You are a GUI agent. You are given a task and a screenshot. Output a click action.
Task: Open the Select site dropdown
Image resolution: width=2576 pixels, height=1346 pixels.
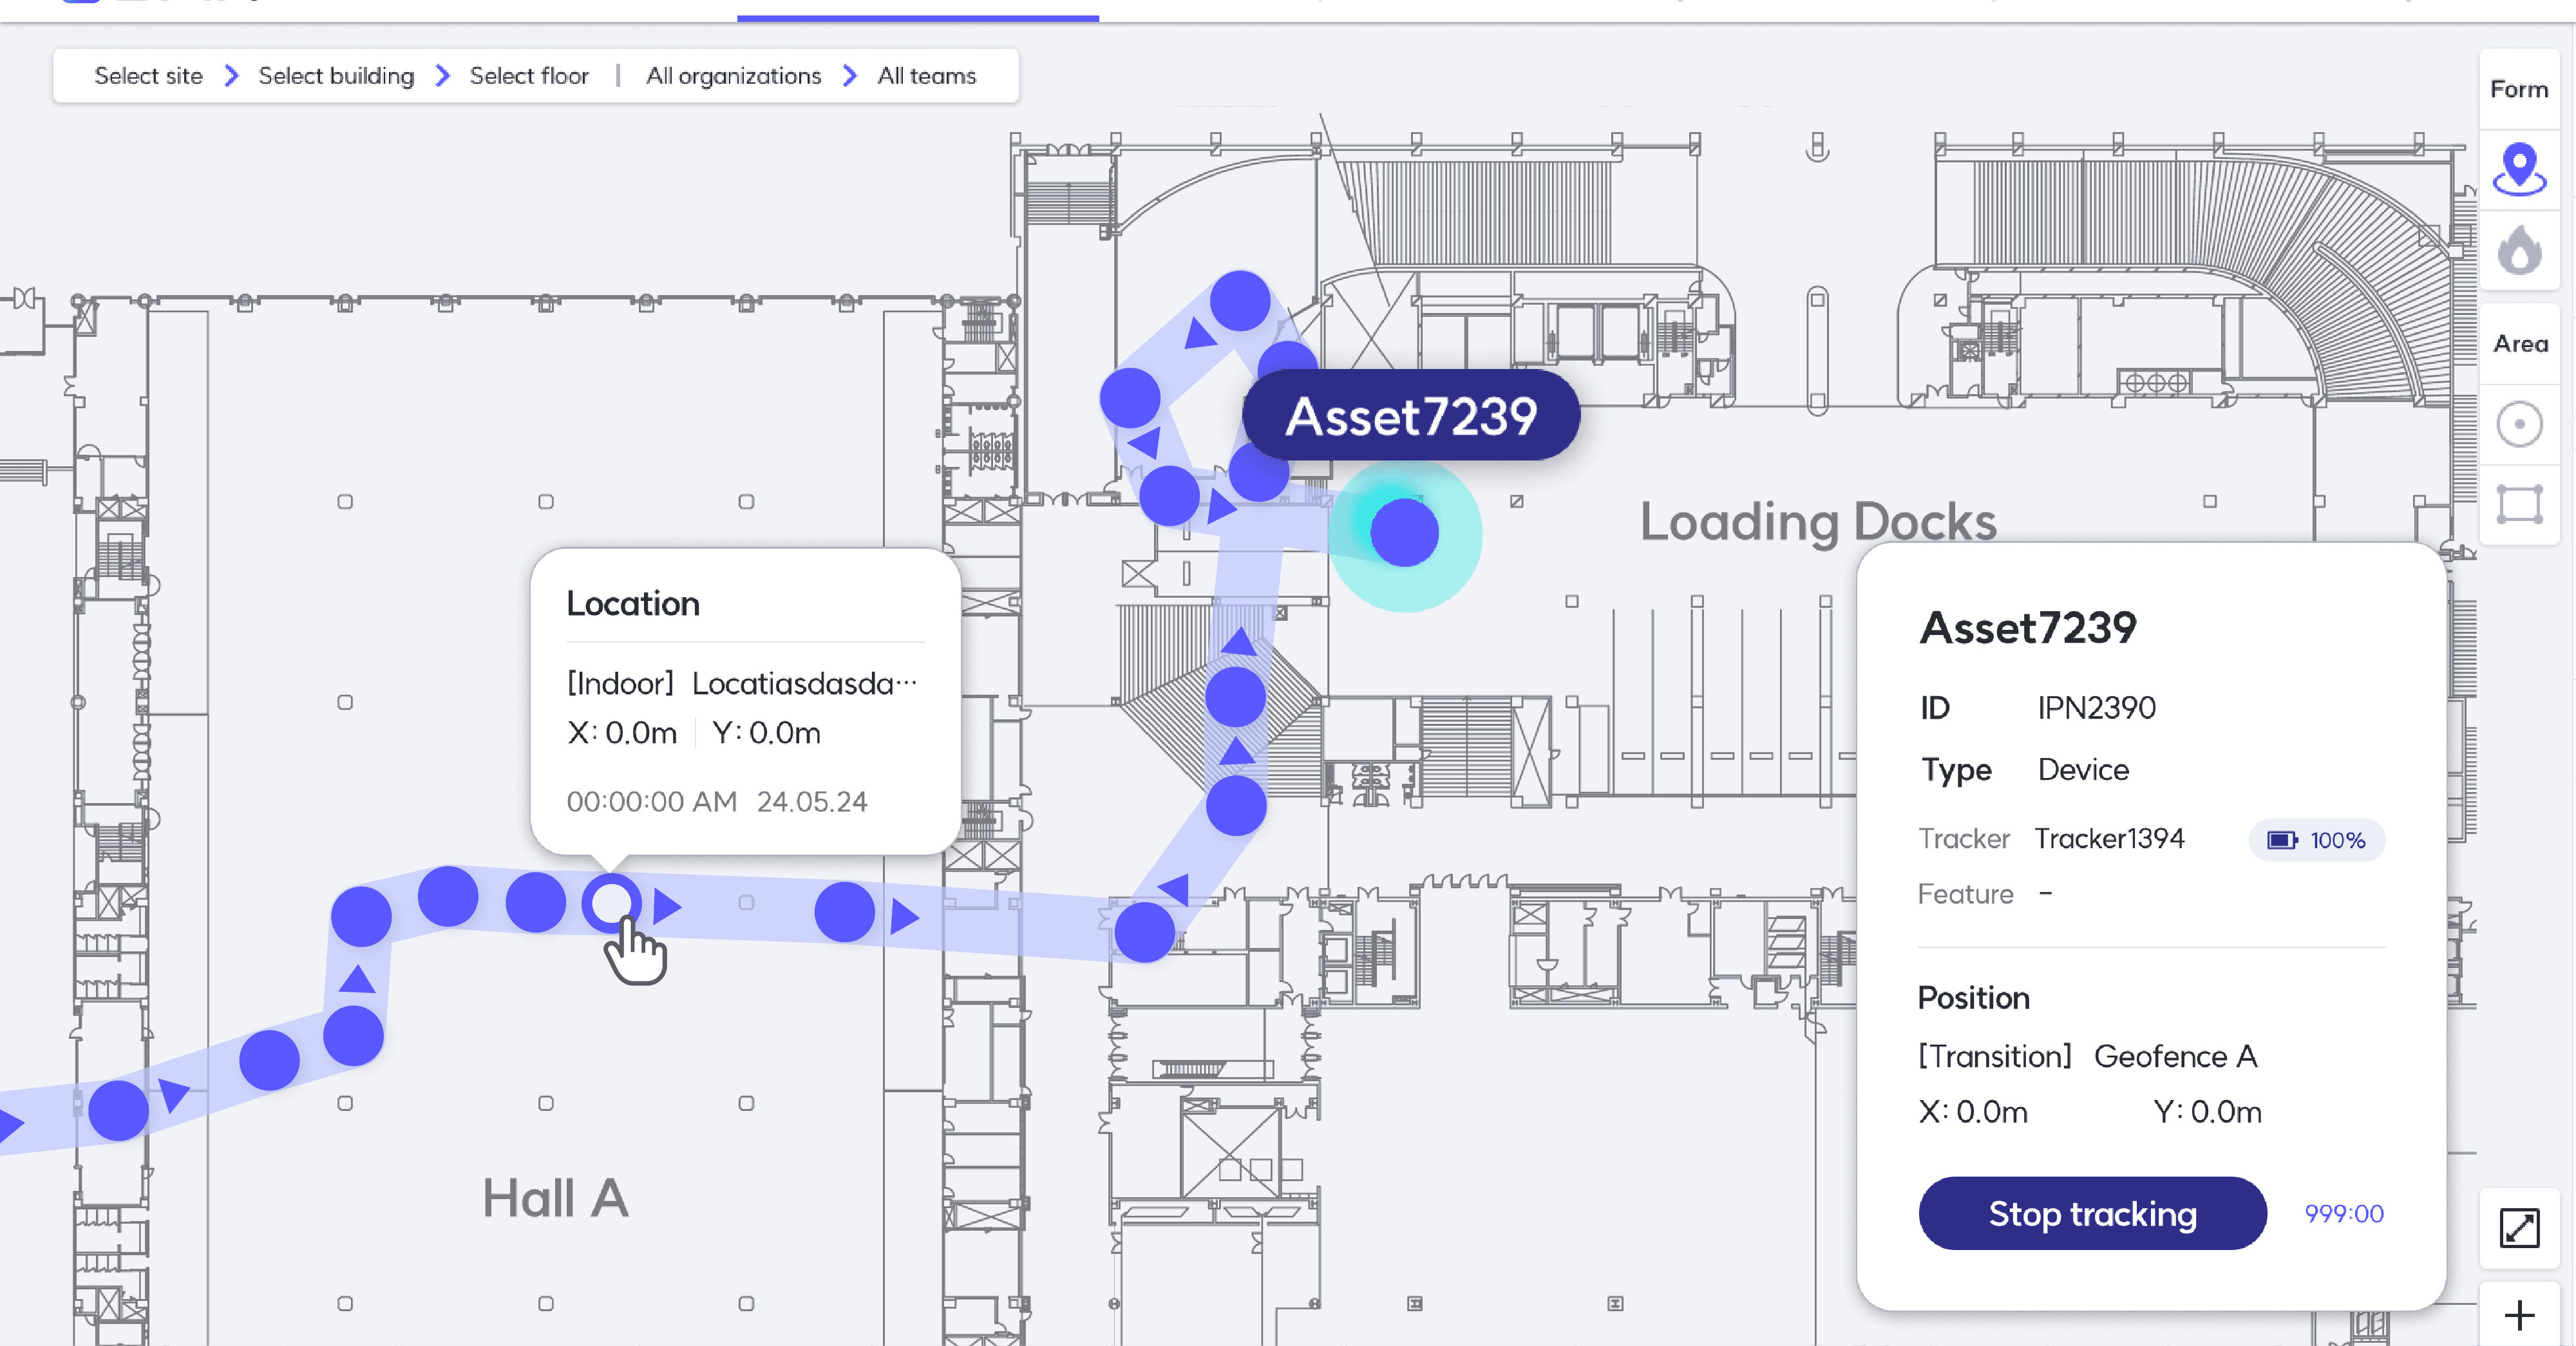(x=148, y=76)
